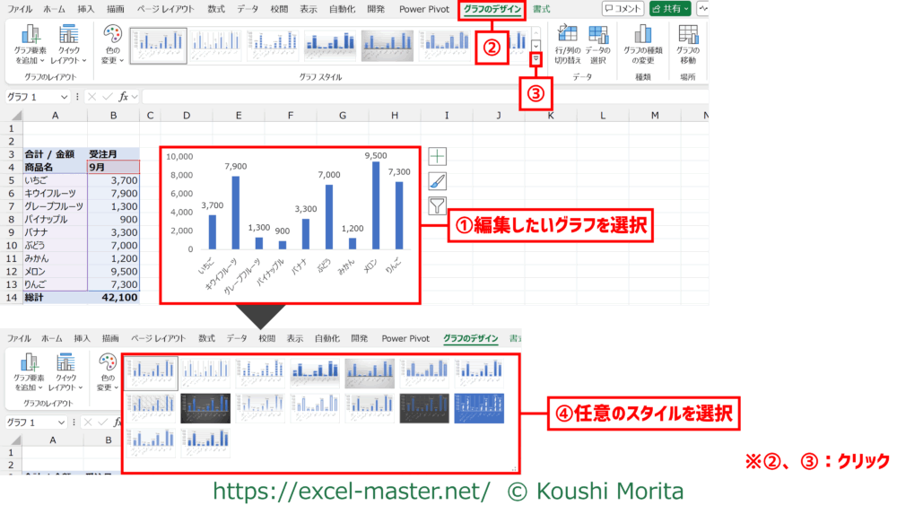Click the コメント button
The width and height of the screenshot is (897, 505).
click(x=623, y=9)
